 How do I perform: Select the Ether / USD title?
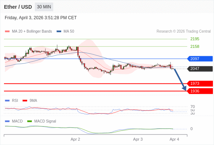tap(18, 7)
